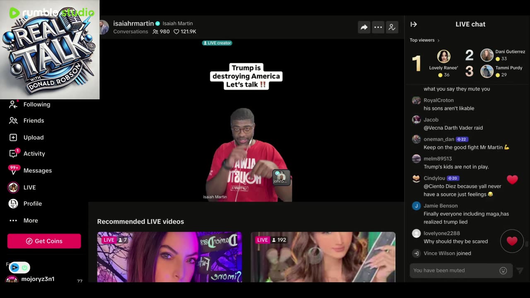Click message 'Trump's kids are not in play.'
530x298 pixels.
[x=456, y=167]
